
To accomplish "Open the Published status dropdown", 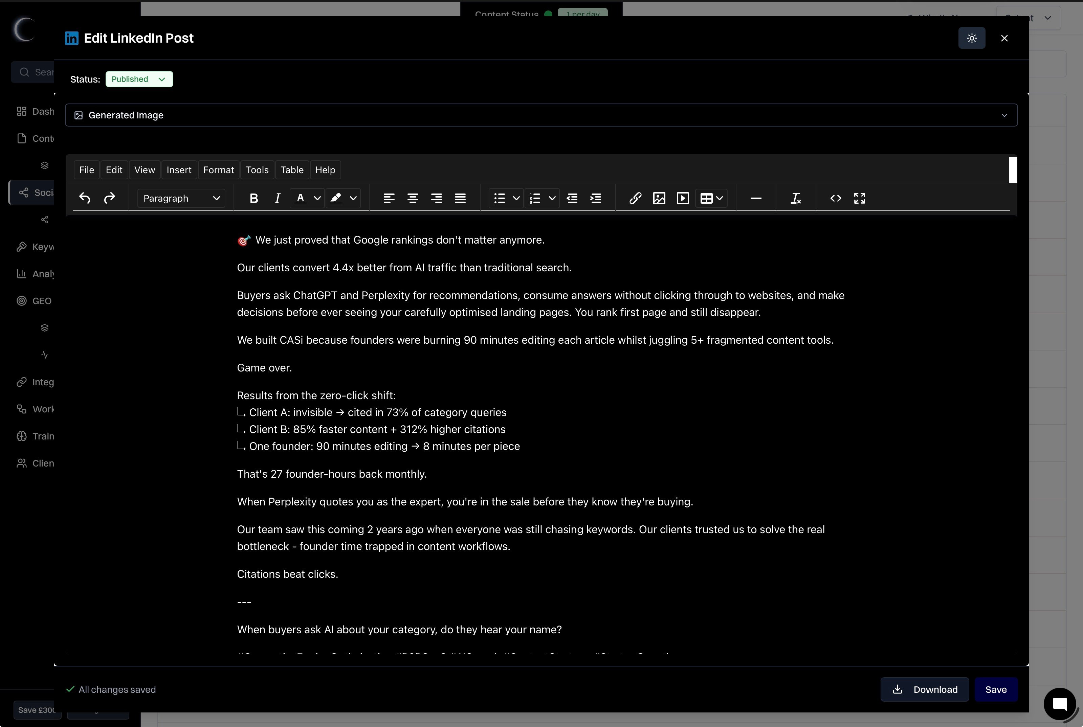I will point(139,79).
